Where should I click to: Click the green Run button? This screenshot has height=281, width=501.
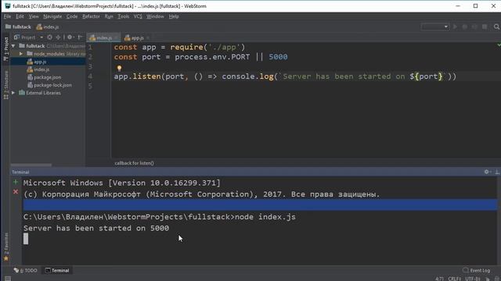pyautogui.click(x=455, y=27)
